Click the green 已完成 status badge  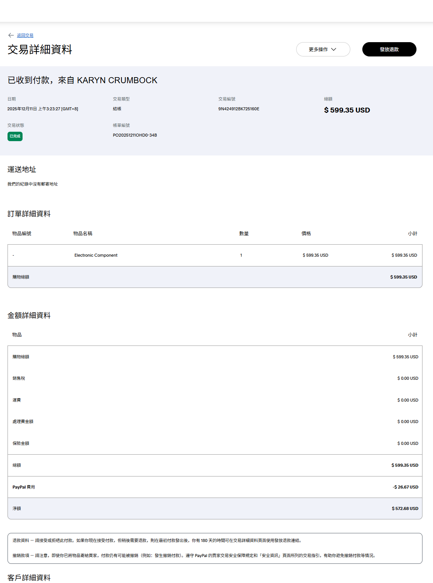click(x=15, y=136)
